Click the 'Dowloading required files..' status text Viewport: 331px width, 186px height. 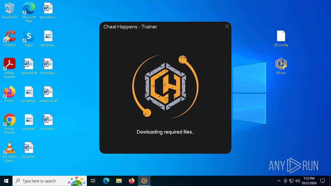tap(165, 132)
